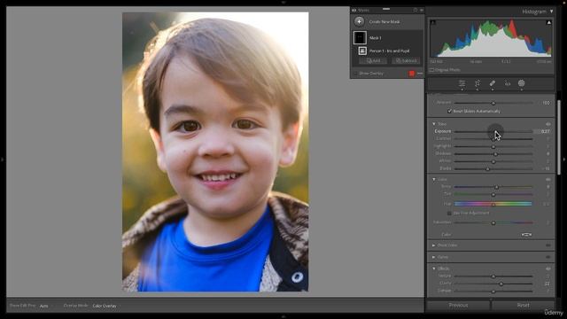
Task: Click the Reset button
Action: coord(523,305)
